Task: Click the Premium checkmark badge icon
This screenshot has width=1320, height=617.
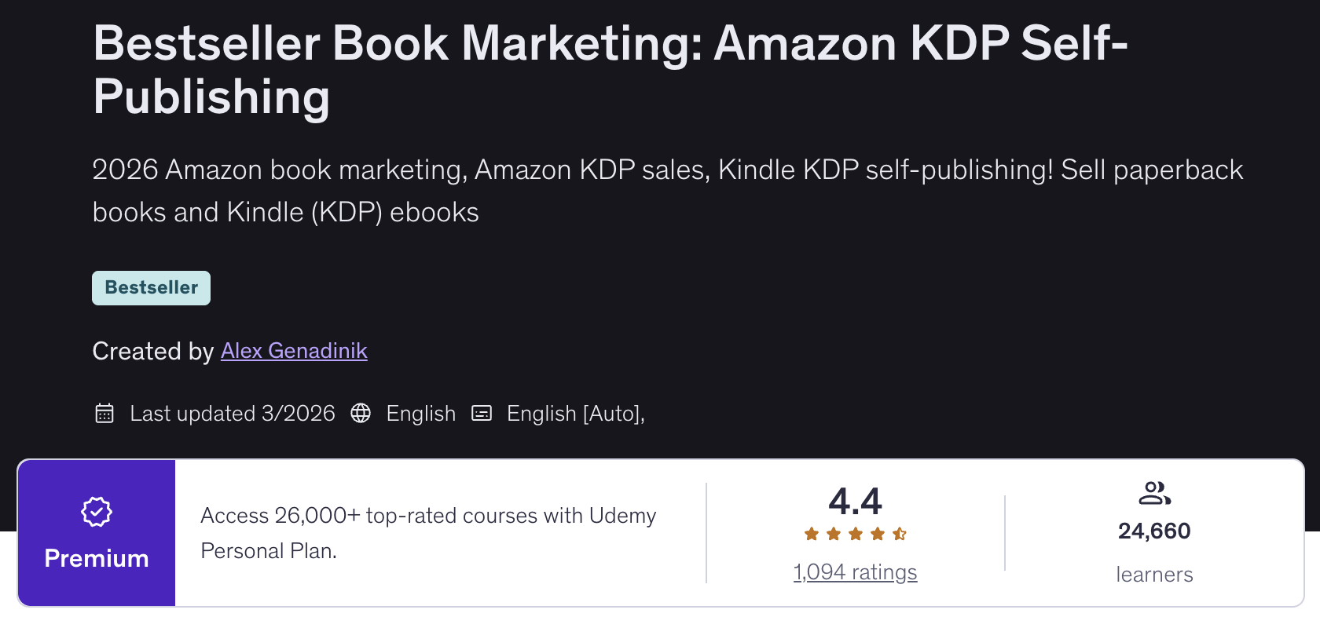Action: tap(97, 512)
